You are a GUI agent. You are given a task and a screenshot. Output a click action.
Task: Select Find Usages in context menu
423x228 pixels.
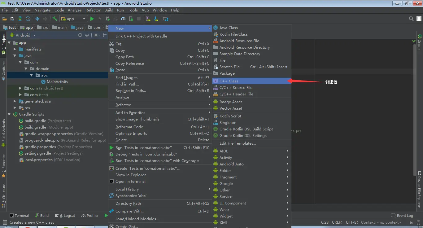pos(159,78)
